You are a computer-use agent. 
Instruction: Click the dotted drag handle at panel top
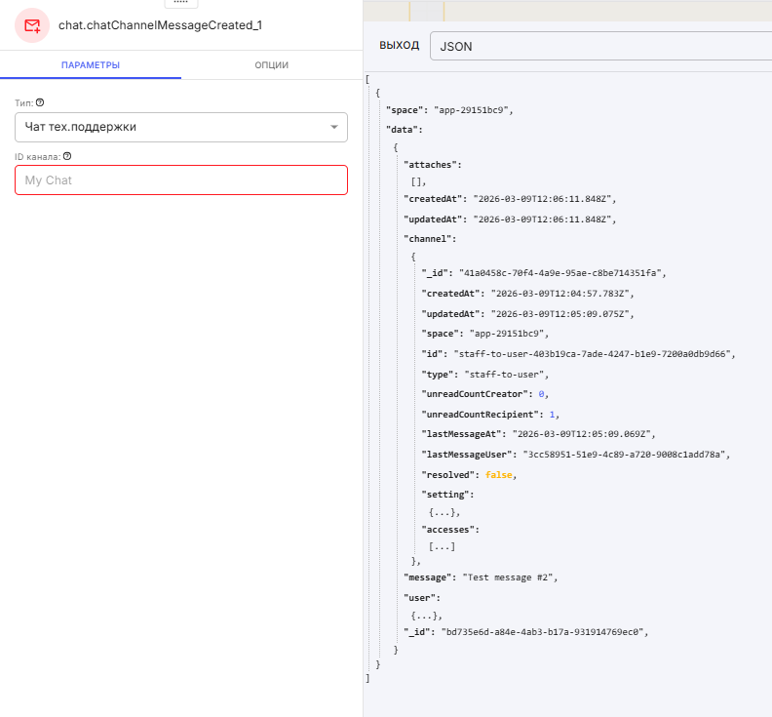pyautogui.click(x=180, y=3)
